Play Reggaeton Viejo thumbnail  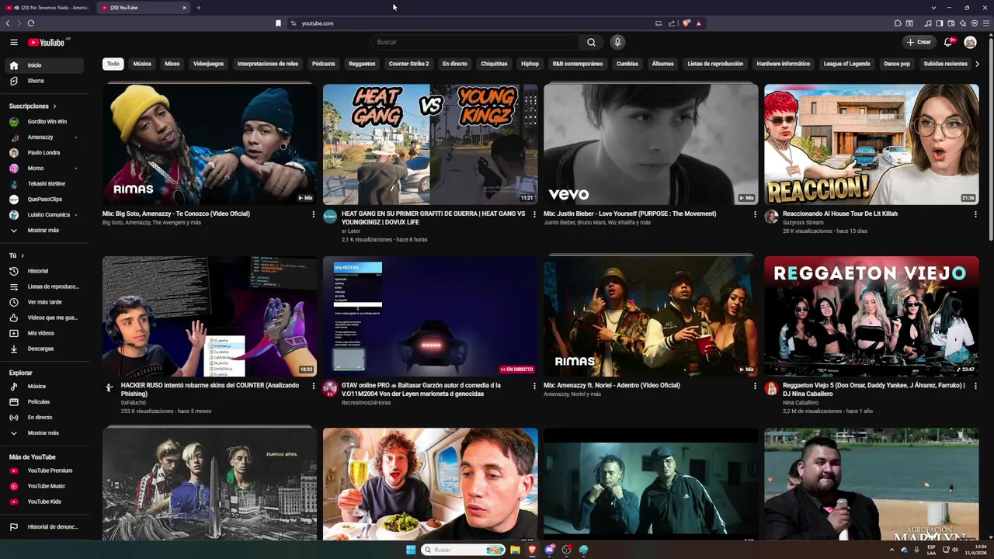(871, 317)
